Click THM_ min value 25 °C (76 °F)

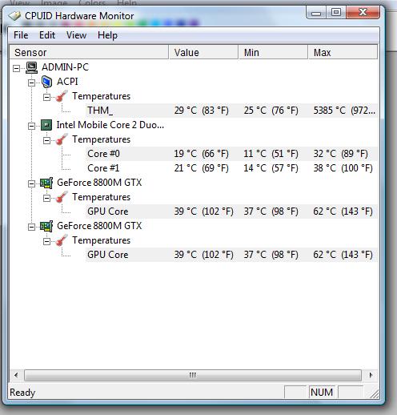271,111
